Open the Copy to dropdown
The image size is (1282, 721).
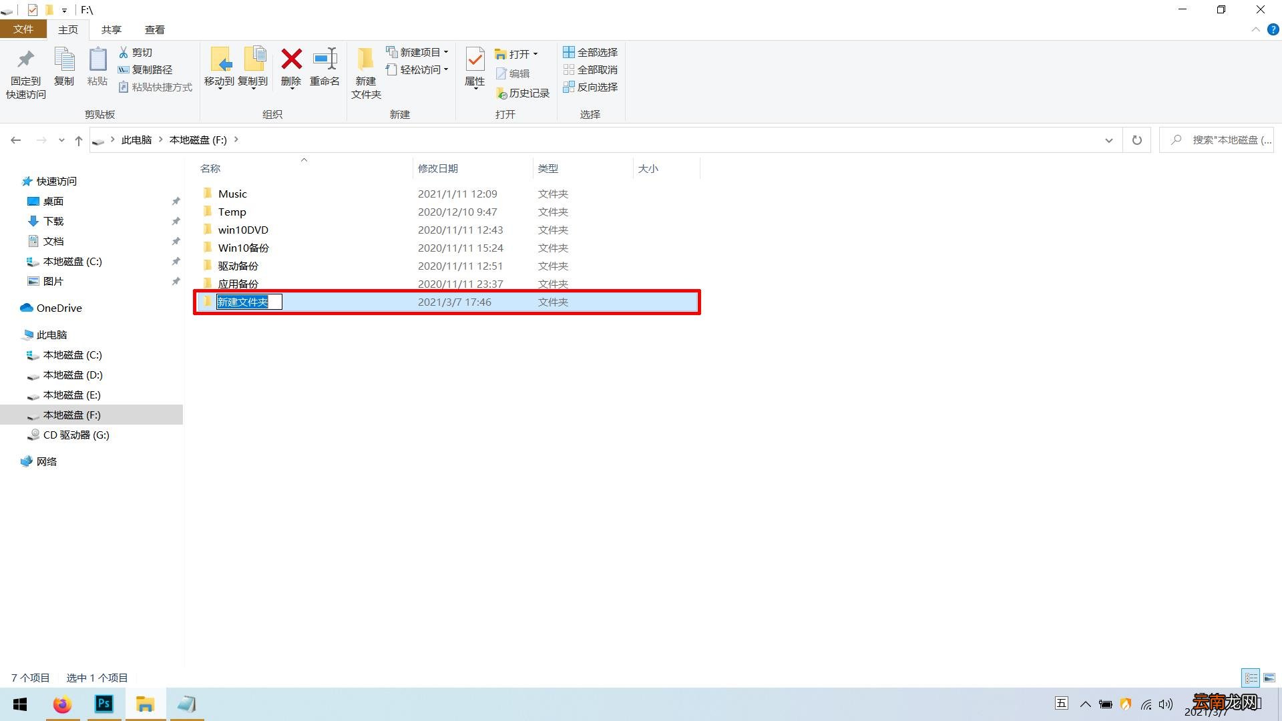[x=253, y=88]
